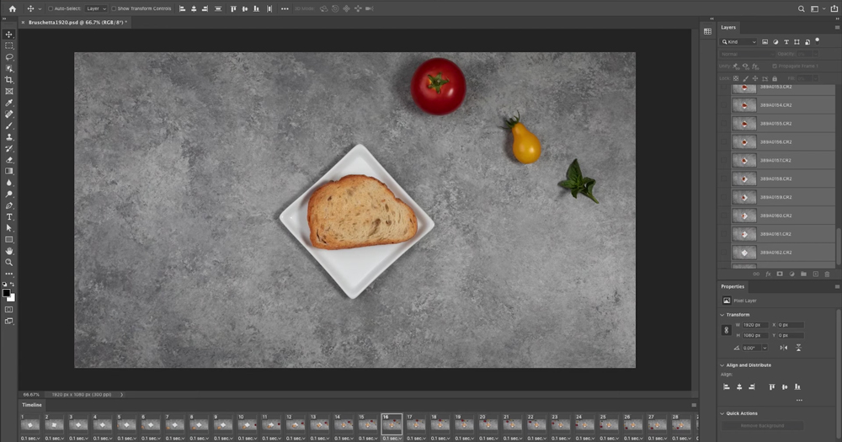842x442 pixels.
Task: Select the Brush tool
Action: [9, 125]
